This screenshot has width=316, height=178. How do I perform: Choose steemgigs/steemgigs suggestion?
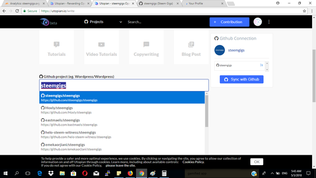point(122,97)
